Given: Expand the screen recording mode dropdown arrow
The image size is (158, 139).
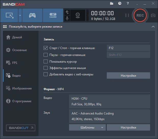Looking at the screenshot, I should (20, 15).
